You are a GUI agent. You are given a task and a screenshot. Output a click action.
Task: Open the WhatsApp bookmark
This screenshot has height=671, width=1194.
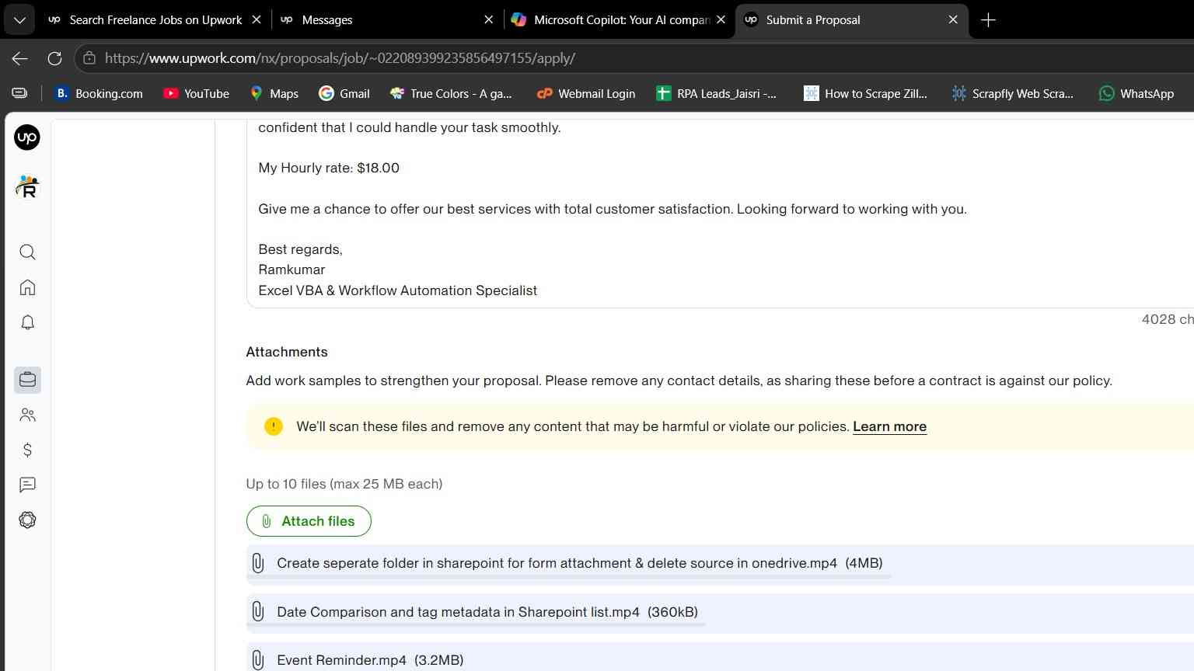[1136, 93]
